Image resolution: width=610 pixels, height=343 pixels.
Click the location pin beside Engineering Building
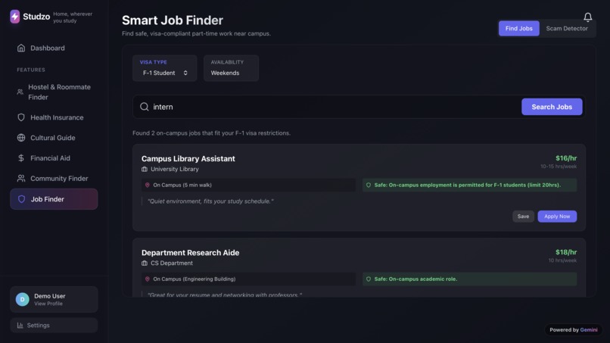[148, 279]
